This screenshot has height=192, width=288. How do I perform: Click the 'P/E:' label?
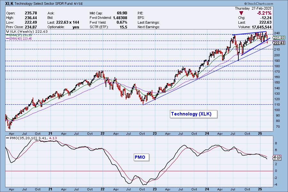click(x=140, y=13)
